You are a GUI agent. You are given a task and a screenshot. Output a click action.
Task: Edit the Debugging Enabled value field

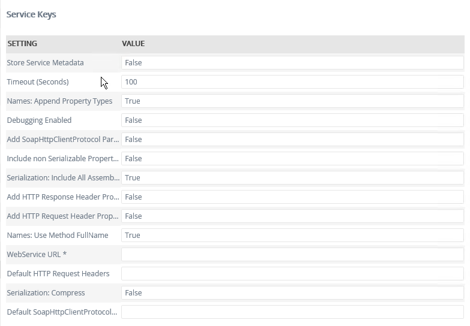[292, 120]
